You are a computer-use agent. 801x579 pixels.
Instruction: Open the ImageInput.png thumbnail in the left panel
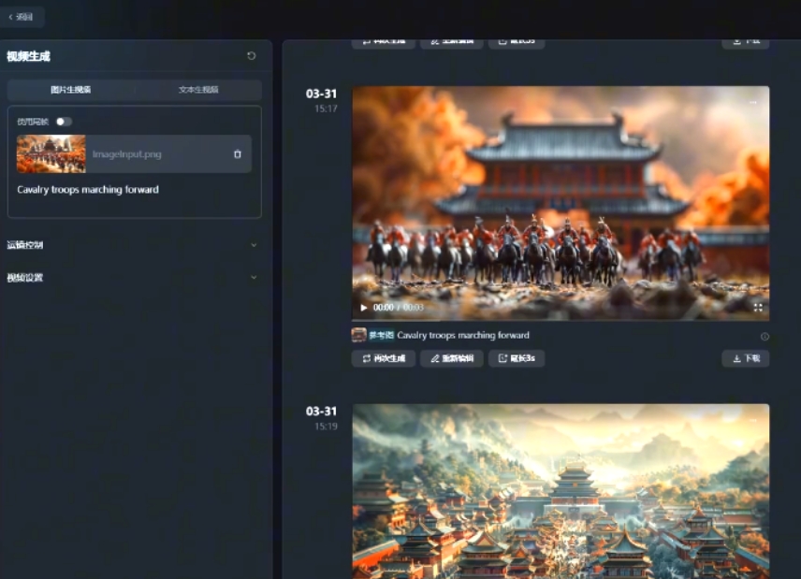click(51, 153)
